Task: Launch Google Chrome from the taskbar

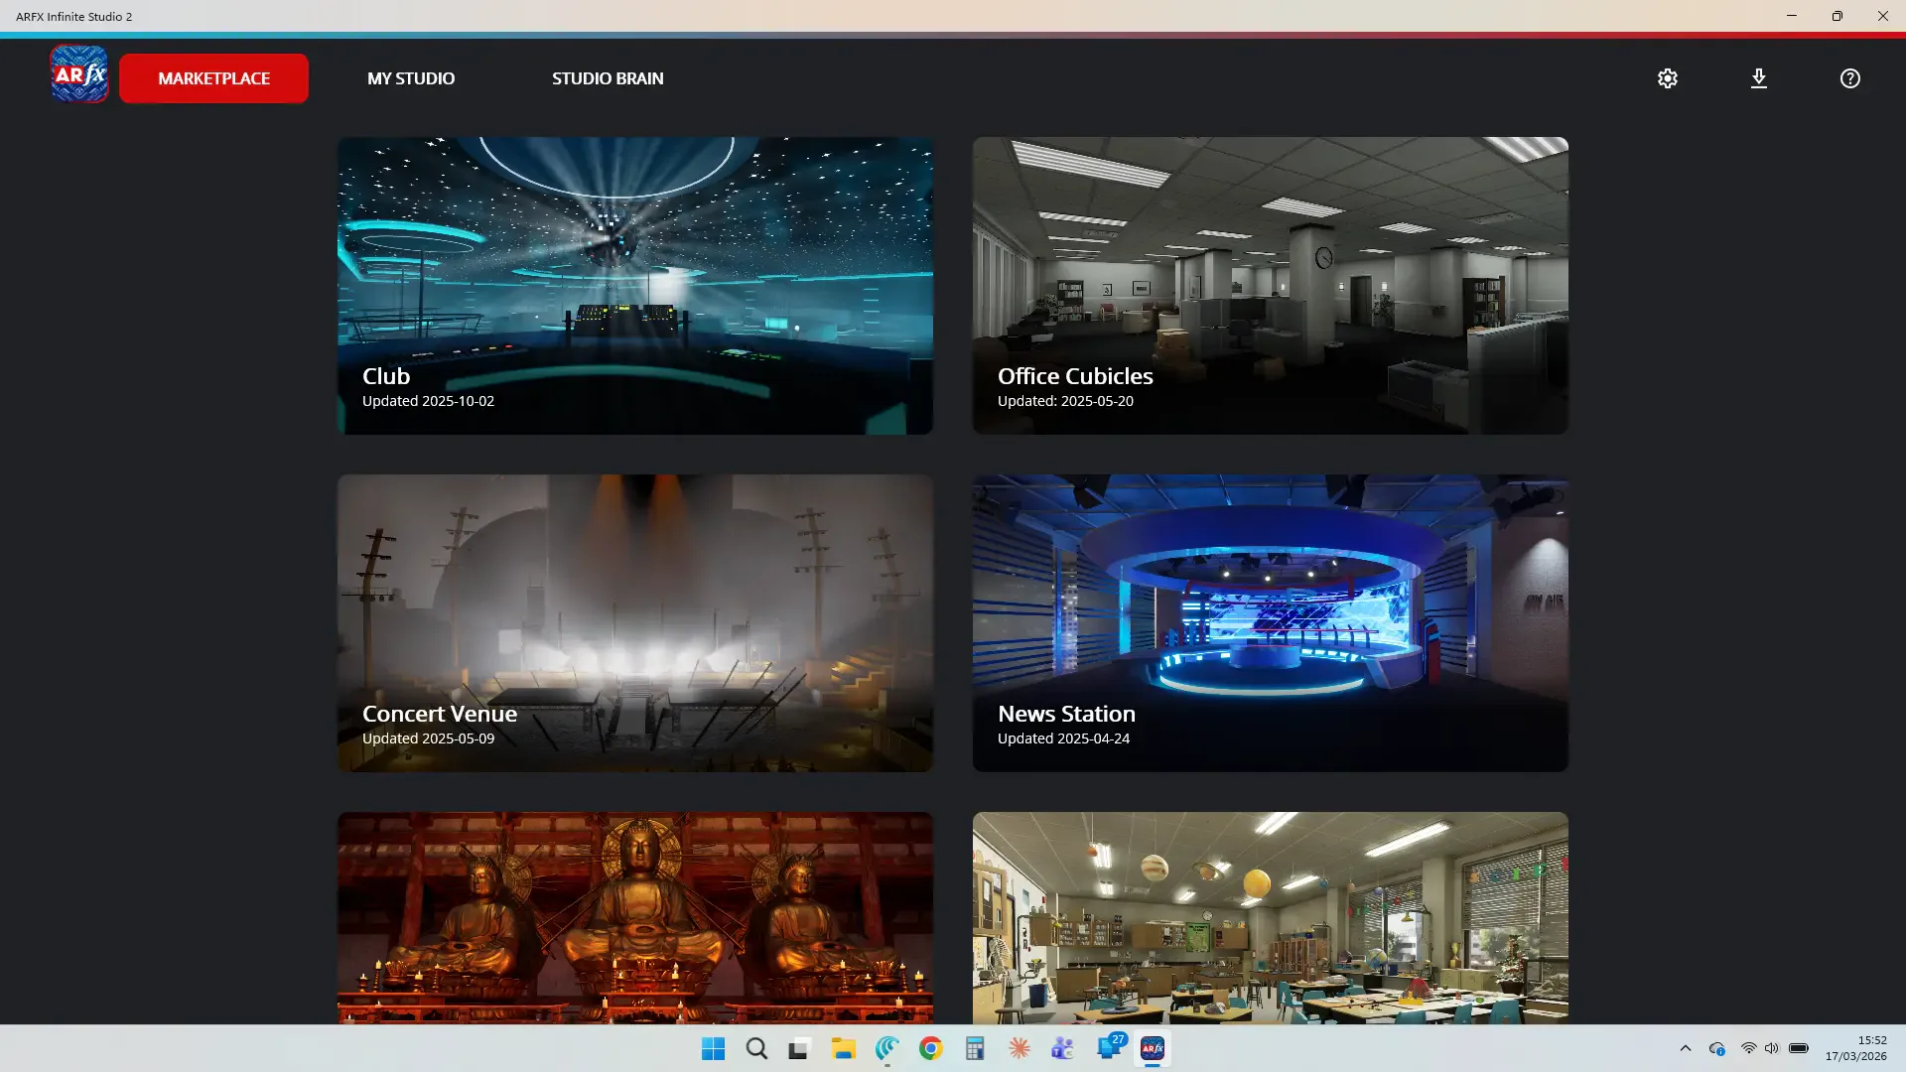Action: pos(931,1048)
